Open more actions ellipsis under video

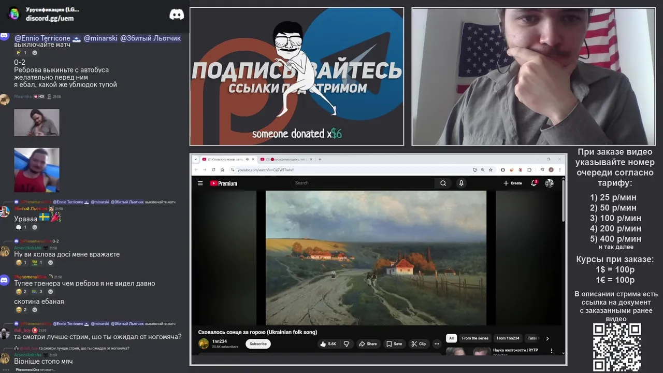coord(437,343)
